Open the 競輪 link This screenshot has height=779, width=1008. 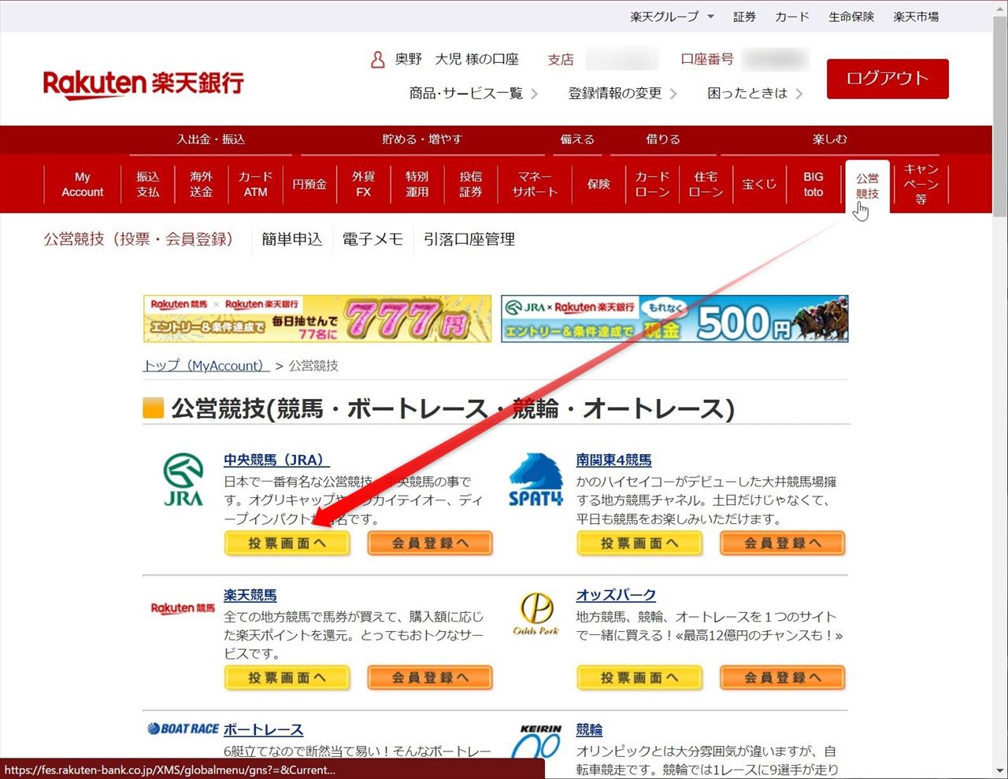[x=589, y=730]
